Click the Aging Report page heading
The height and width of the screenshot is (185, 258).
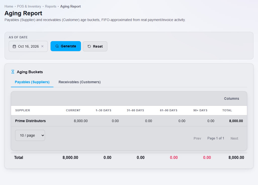pos(23,13)
